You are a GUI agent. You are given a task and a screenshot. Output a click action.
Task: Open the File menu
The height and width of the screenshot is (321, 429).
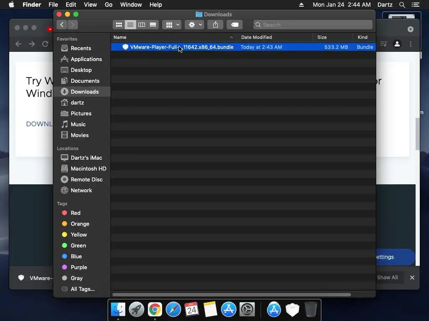53,5
